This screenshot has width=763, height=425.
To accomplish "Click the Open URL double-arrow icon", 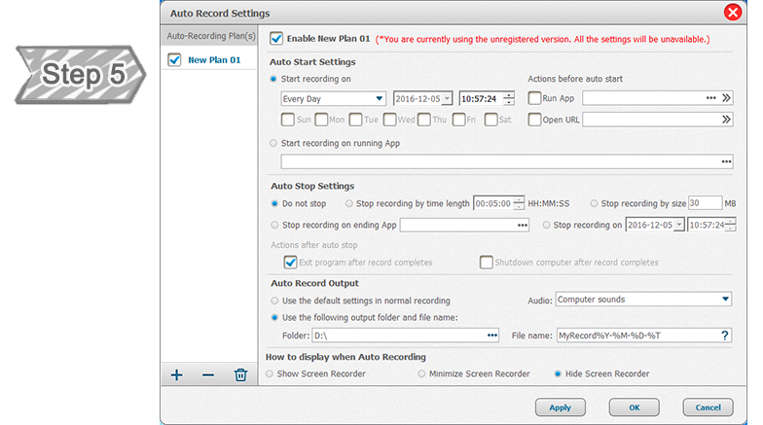I will tap(726, 120).
